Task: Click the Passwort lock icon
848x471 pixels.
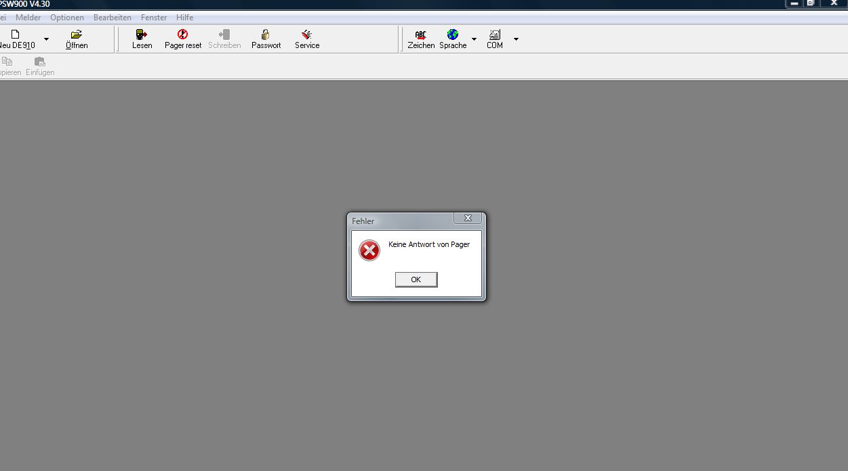Action: click(x=266, y=35)
